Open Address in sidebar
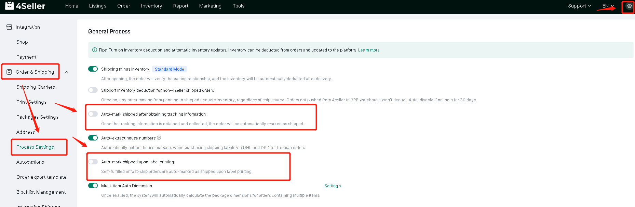 [x=26, y=132]
